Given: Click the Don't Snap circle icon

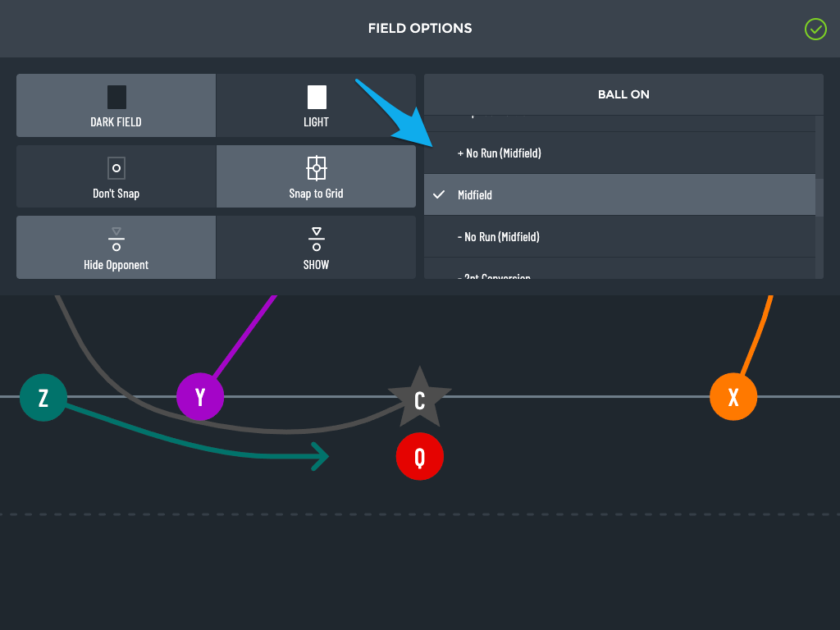Looking at the screenshot, I should coord(116,168).
